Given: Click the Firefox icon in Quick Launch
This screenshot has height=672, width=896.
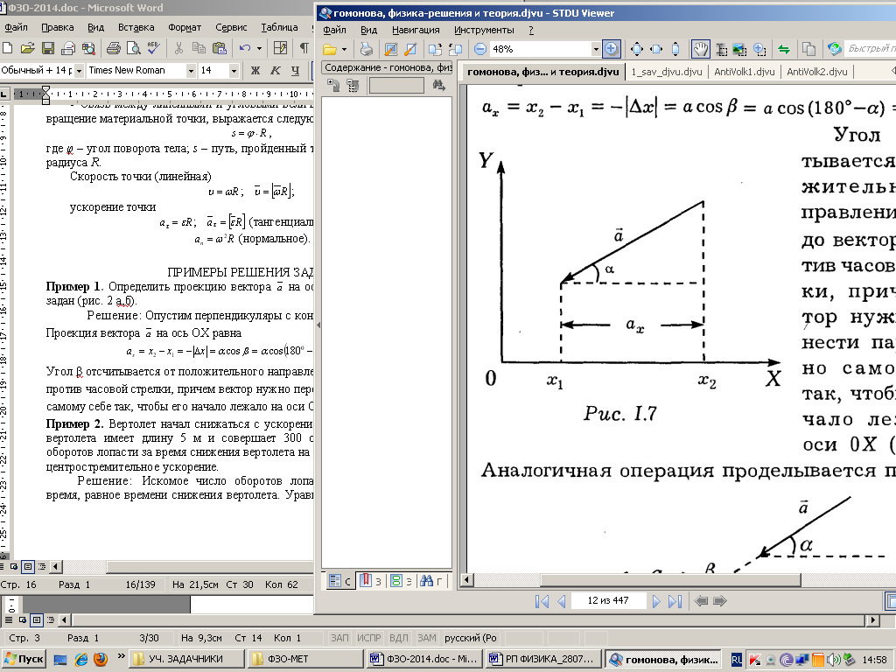Looking at the screenshot, I should (101, 660).
